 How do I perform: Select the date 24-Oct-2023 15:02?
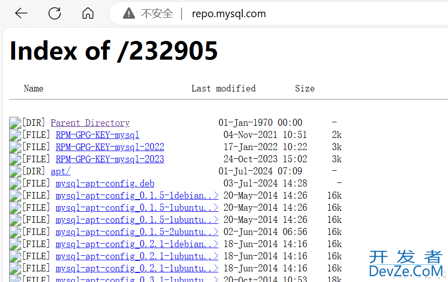pos(265,159)
